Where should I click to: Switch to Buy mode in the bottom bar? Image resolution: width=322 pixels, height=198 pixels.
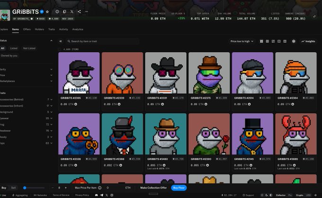pyautogui.click(x=4, y=188)
